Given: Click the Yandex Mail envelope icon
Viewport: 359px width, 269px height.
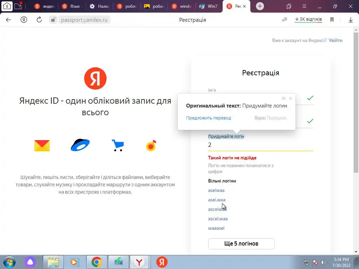Looking at the screenshot, I should click(x=42, y=145).
